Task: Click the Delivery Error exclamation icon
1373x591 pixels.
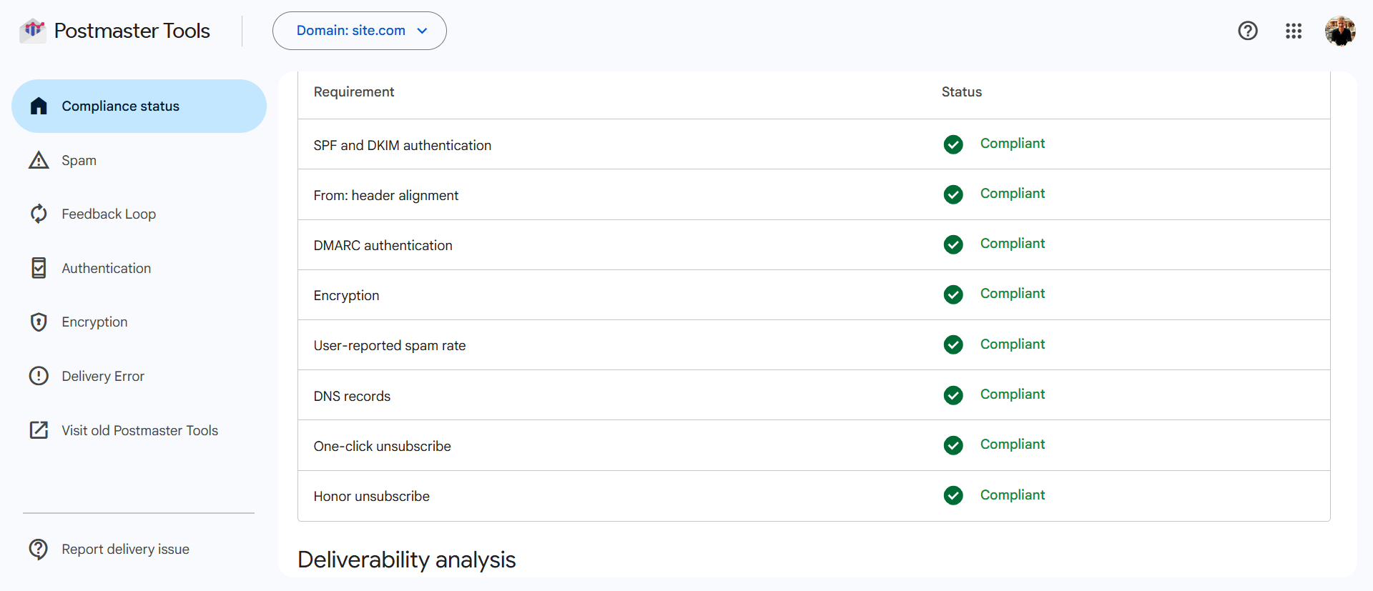Action: pos(39,376)
